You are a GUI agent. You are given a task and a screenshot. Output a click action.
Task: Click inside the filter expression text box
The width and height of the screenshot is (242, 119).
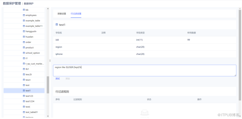pyautogui.click(x=145, y=70)
